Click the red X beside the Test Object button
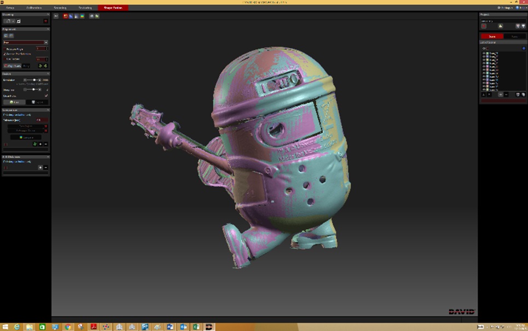 point(46,126)
